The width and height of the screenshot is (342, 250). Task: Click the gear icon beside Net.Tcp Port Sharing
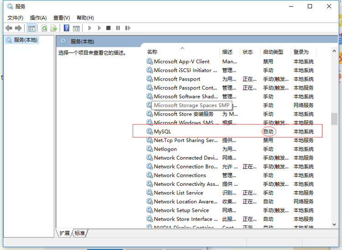click(150, 140)
